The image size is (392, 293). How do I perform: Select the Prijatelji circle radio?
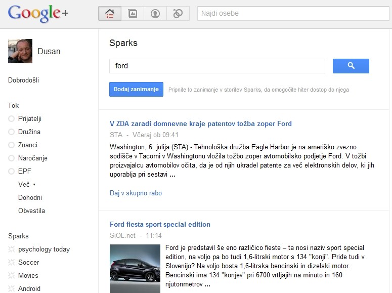(11, 118)
